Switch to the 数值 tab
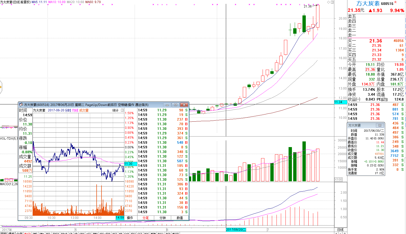Screen dimensions: 406x234 coord(180,218)
